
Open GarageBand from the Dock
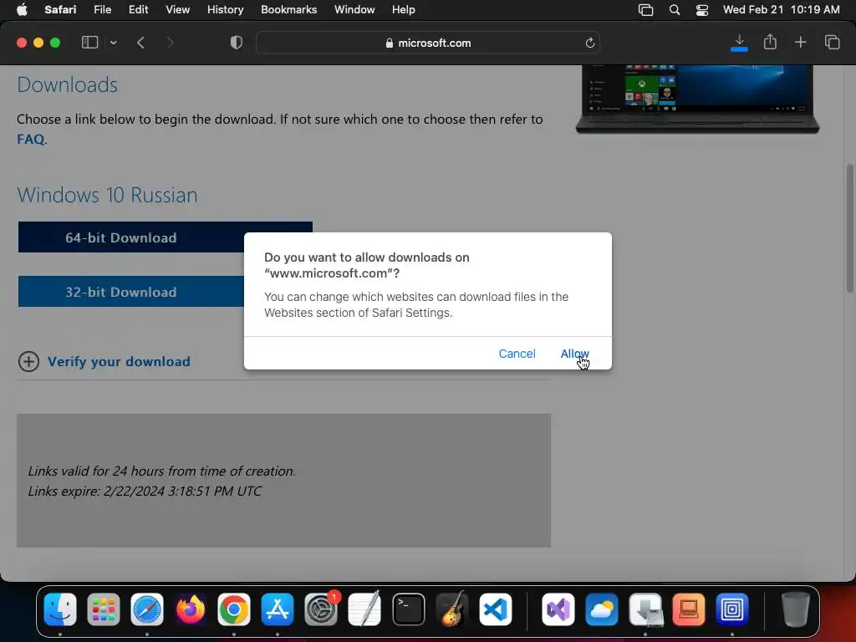pyautogui.click(x=452, y=609)
